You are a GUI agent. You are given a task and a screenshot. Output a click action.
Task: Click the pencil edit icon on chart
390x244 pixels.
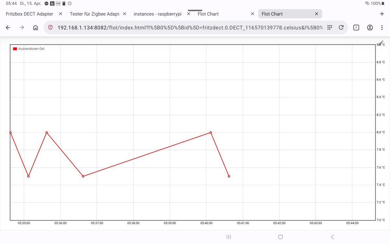(381, 43)
